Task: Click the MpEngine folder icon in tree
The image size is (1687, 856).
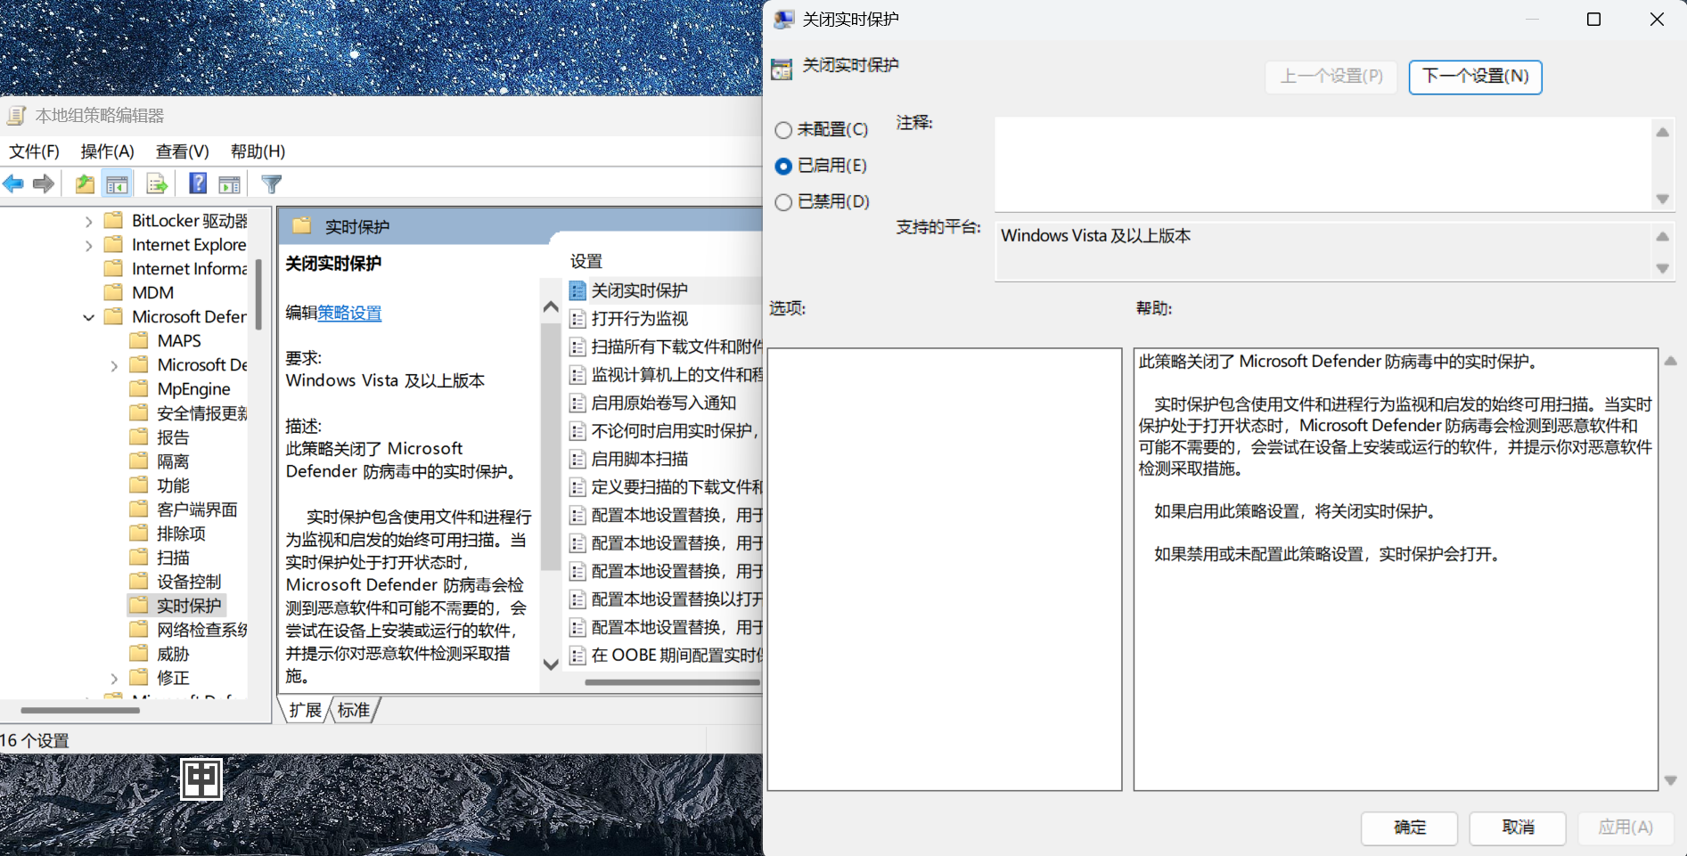Action: (x=138, y=388)
